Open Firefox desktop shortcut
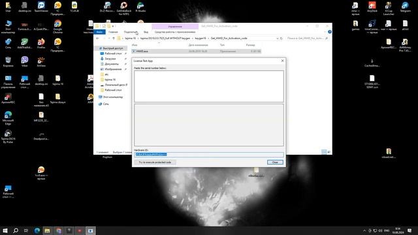 pos(41,44)
